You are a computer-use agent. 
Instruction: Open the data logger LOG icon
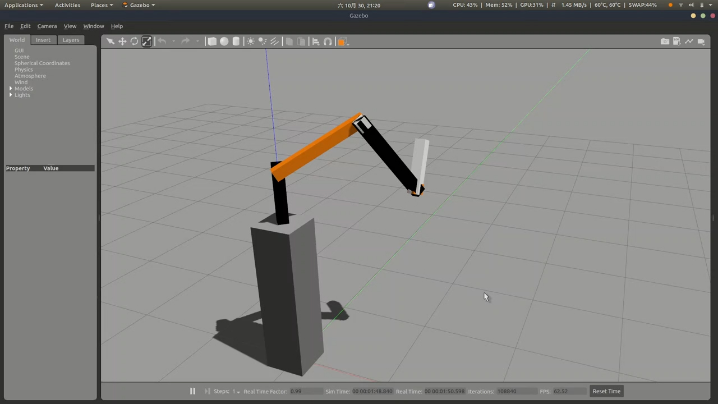coord(676,42)
